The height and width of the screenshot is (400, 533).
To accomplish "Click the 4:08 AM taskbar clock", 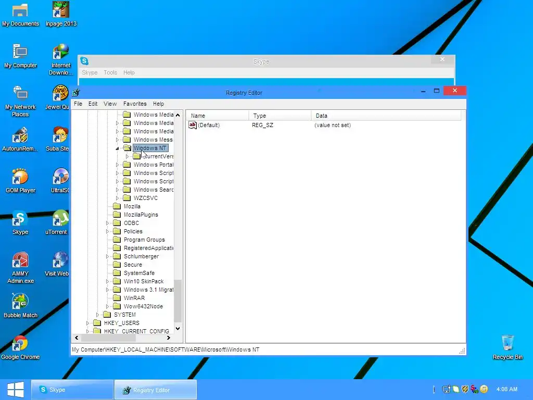I will click(x=507, y=389).
